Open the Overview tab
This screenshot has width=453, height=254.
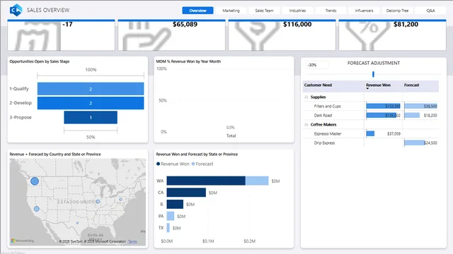(x=198, y=11)
